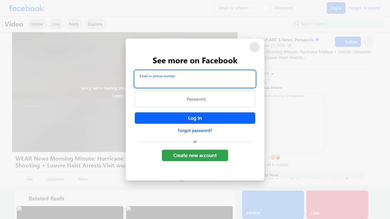390x219 pixels.
Task: Close the login dialog with round button
Action: 255,47
